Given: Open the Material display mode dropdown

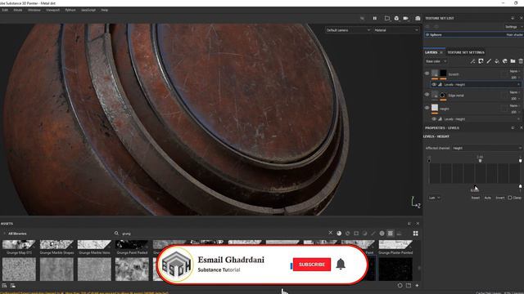Looking at the screenshot, I should 396,30.
